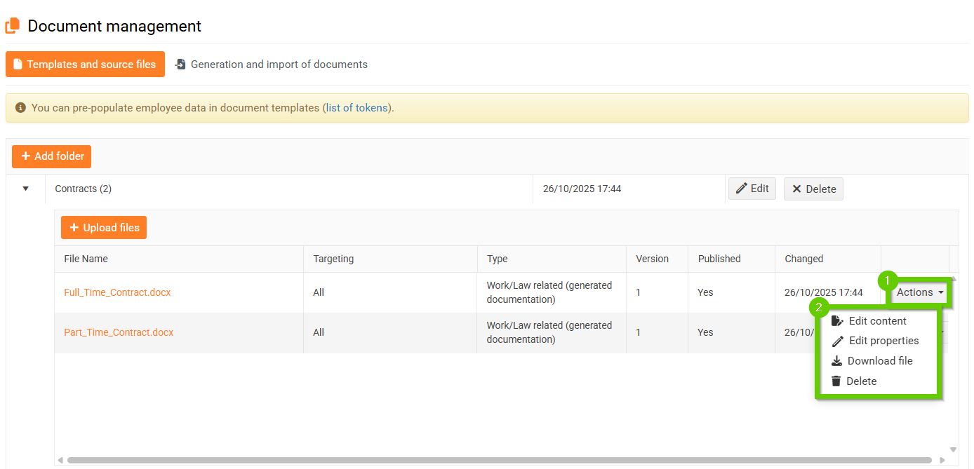This screenshot has height=469, width=974.
Task: Click the plus icon on Add folder
Action: coord(25,156)
